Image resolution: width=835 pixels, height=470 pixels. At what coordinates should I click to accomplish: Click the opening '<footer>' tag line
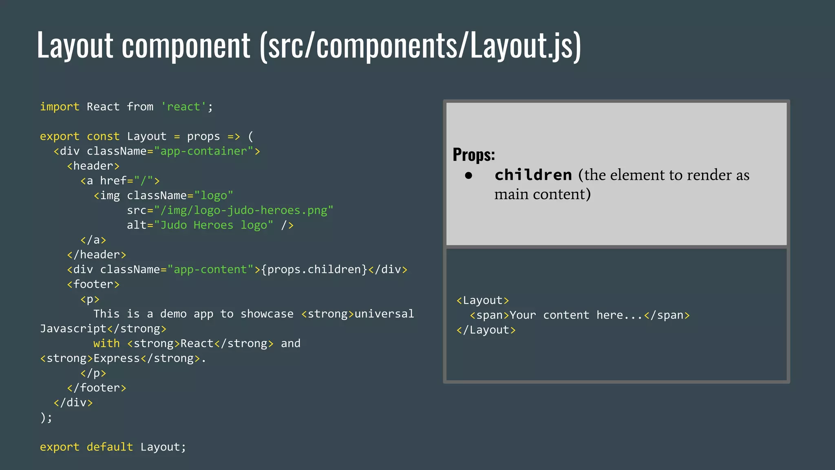click(x=93, y=284)
